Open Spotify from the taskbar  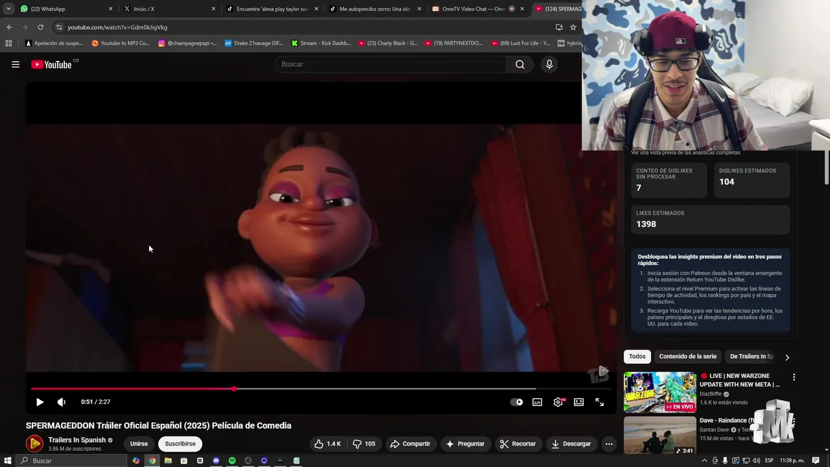[x=232, y=461]
